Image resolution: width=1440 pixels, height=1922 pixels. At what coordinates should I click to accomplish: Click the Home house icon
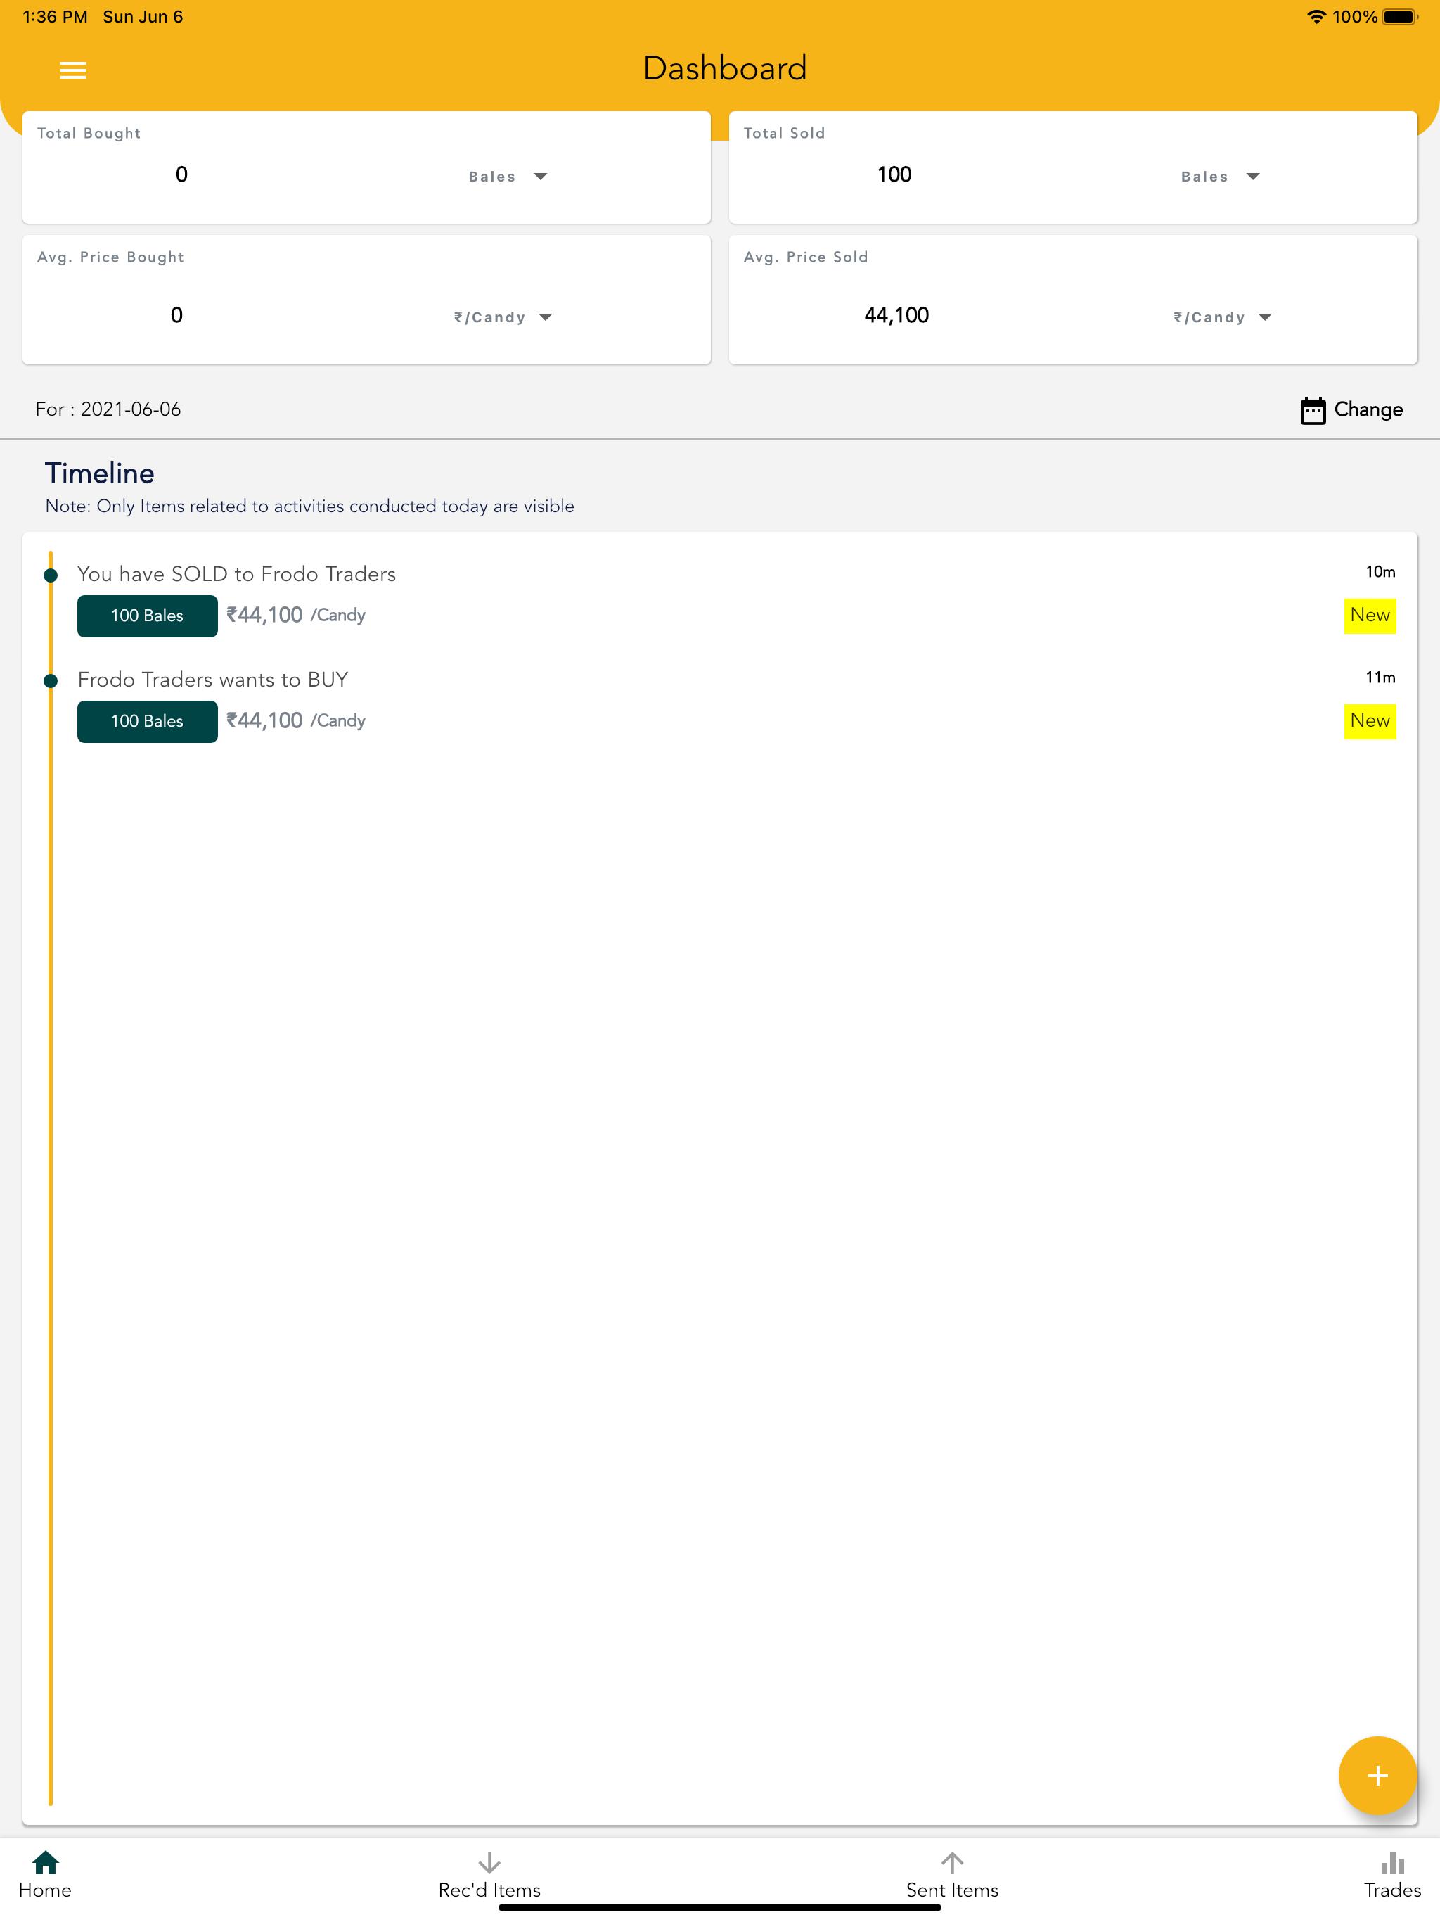coord(45,1862)
